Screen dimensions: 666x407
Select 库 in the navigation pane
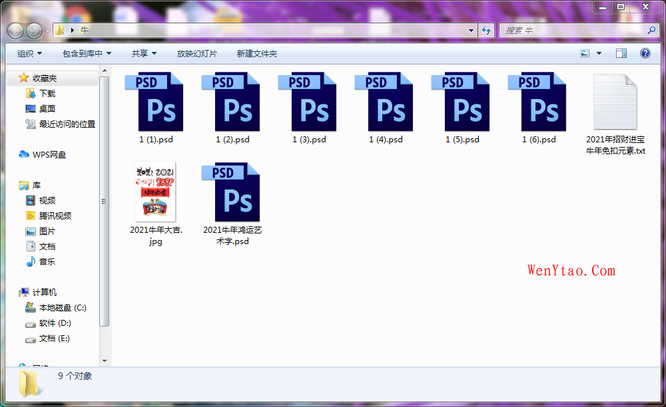pyautogui.click(x=37, y=186)
